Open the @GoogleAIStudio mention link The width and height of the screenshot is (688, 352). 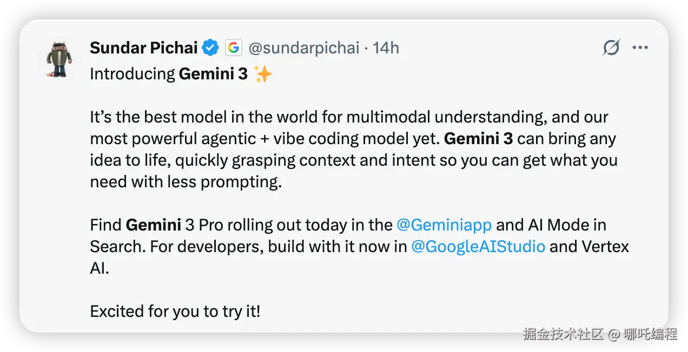pyautogui.click(x=478, y=247)
